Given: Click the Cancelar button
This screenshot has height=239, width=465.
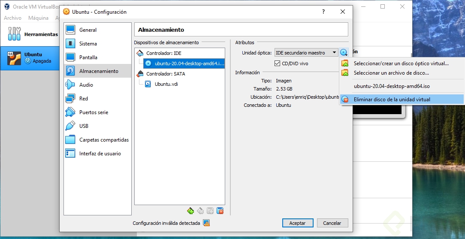Looking at the screenshot, I should (x=332, y=223).
